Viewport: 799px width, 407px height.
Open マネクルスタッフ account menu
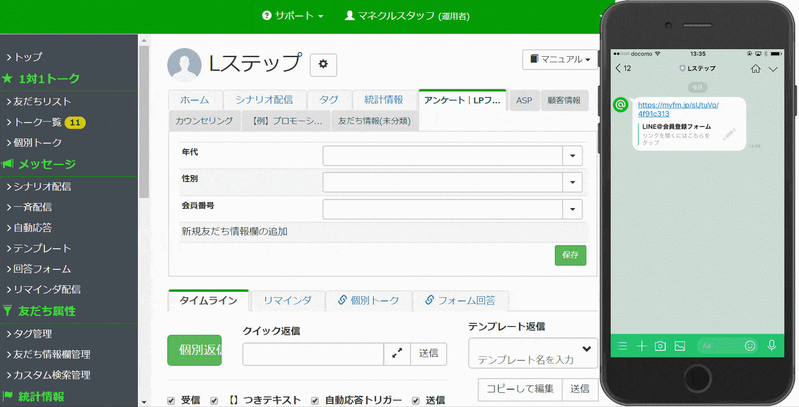407,16
